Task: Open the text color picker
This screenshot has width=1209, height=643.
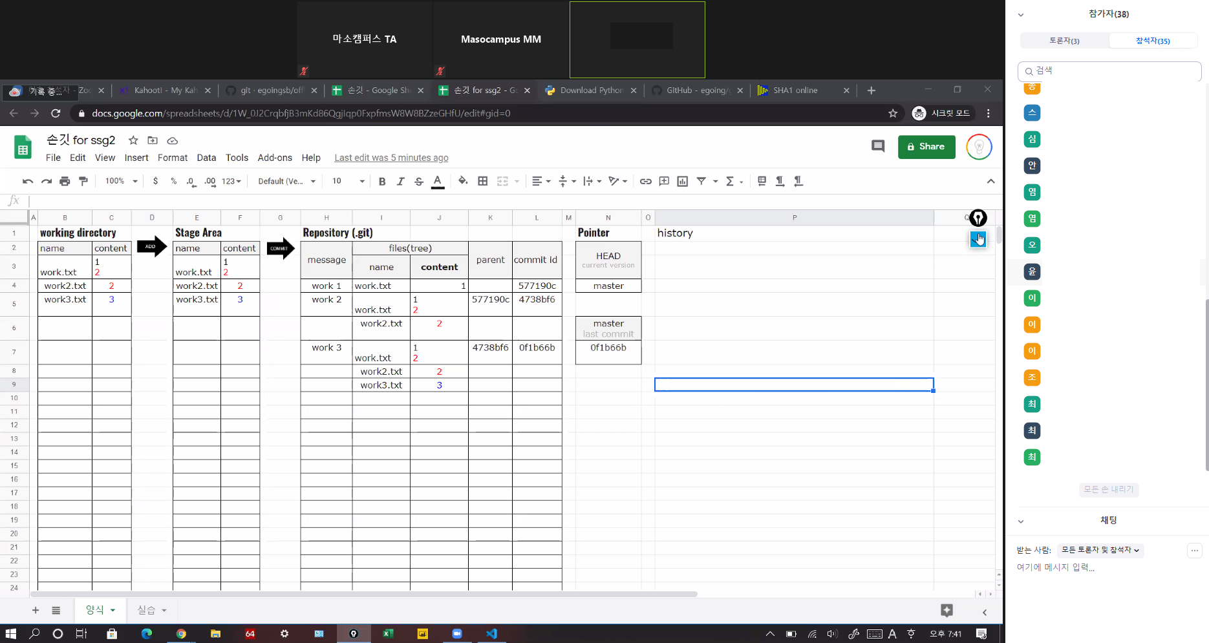Action: (x=438, y=182)
